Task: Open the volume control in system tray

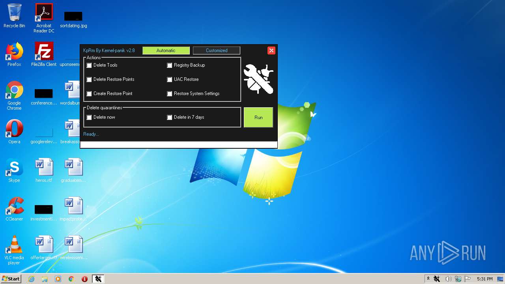Action: point(448,279)
